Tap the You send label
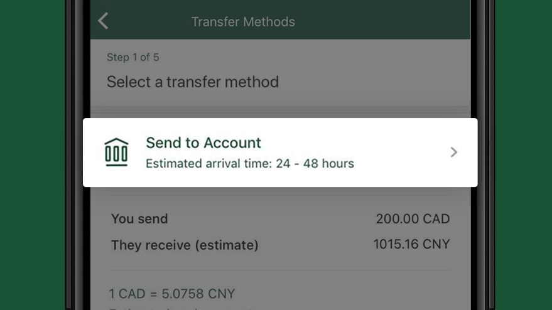This screenshot has width=552, height=310. pos(139,219)
